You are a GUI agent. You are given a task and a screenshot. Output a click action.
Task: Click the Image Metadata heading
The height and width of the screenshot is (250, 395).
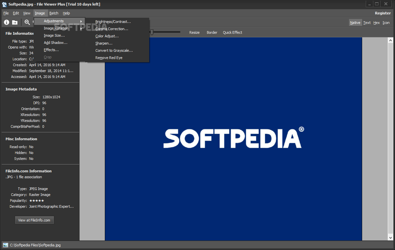pyautogui.click(x=21, y=89)
